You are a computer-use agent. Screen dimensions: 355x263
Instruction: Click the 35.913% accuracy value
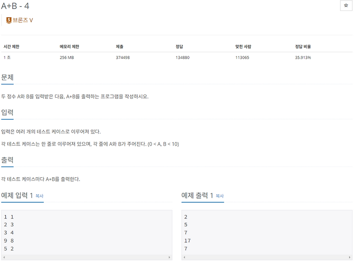coord(304,57)
